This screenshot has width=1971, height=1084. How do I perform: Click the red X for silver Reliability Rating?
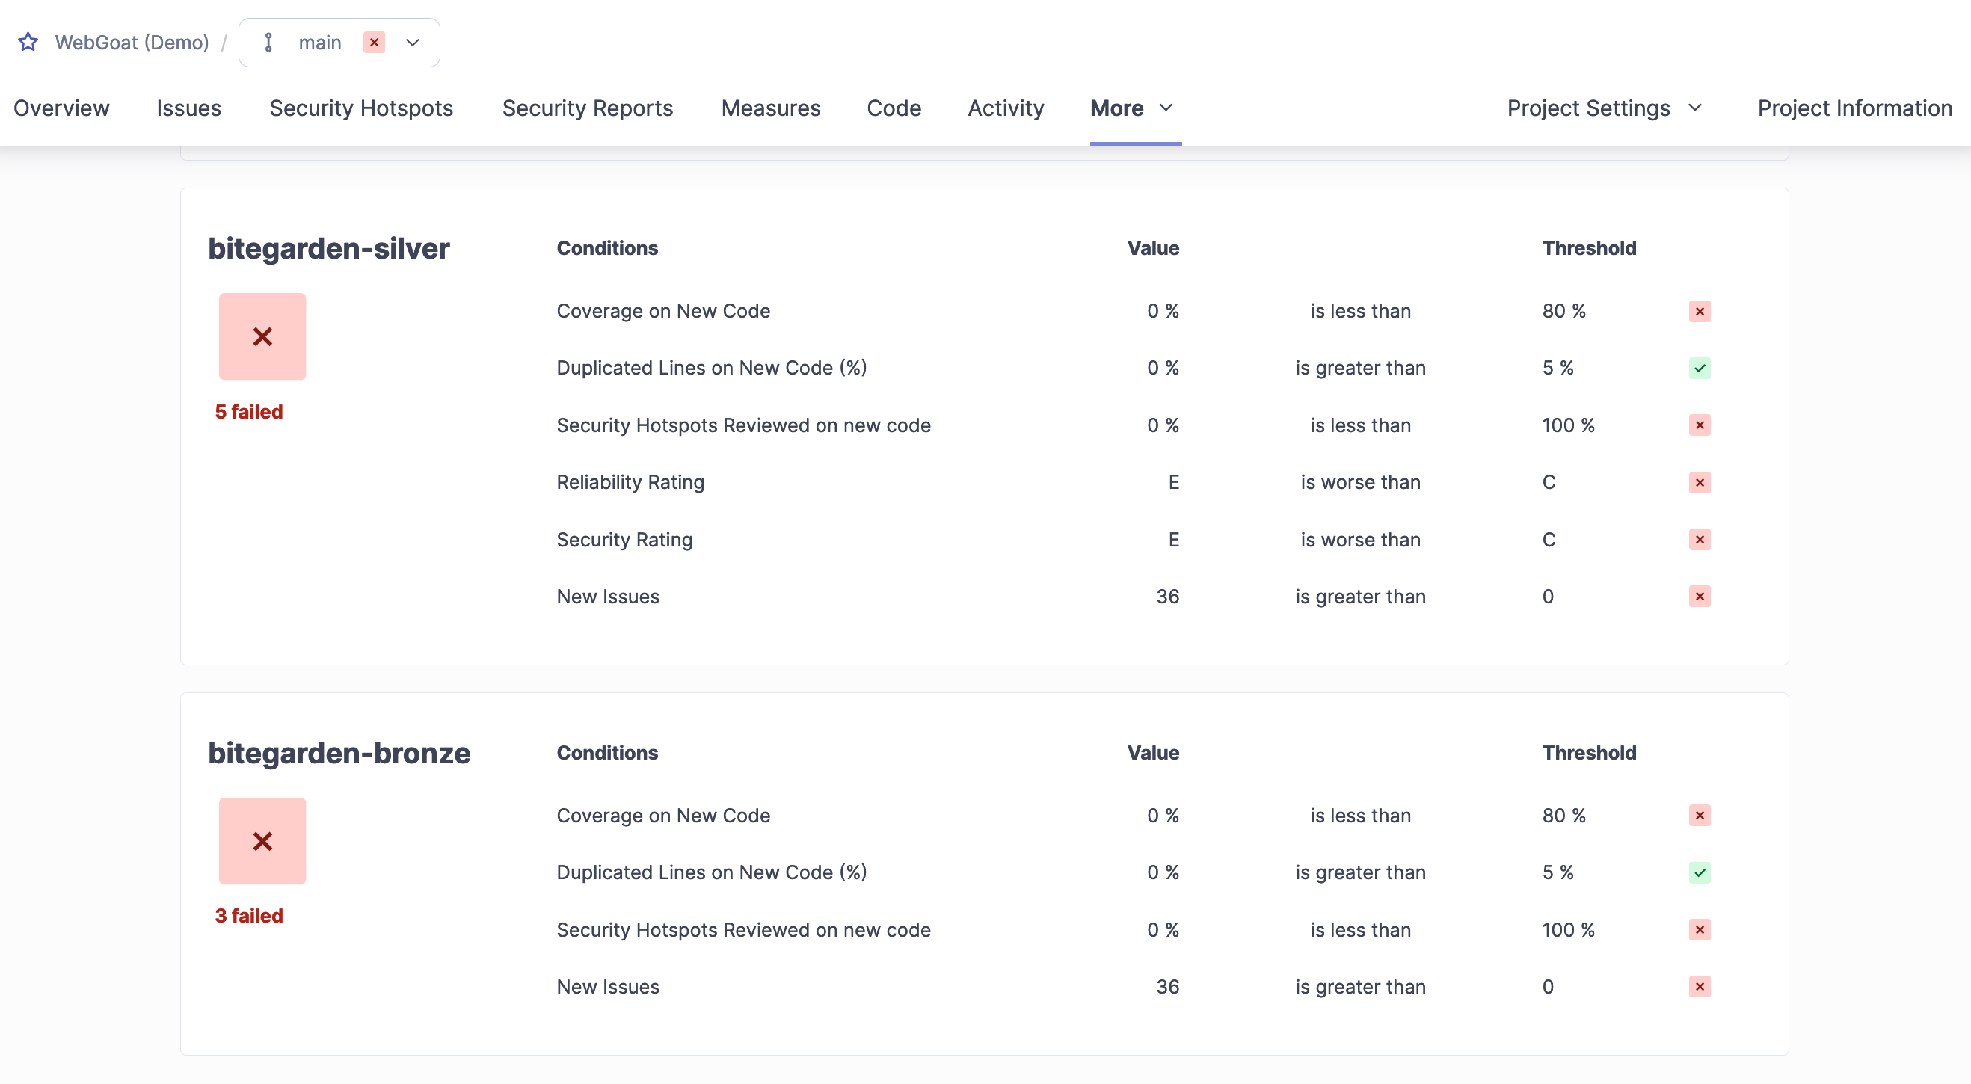[1700, 482]
